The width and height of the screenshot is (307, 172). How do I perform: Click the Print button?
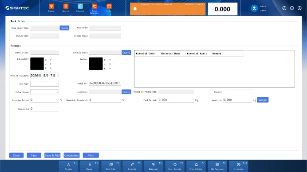91,155
